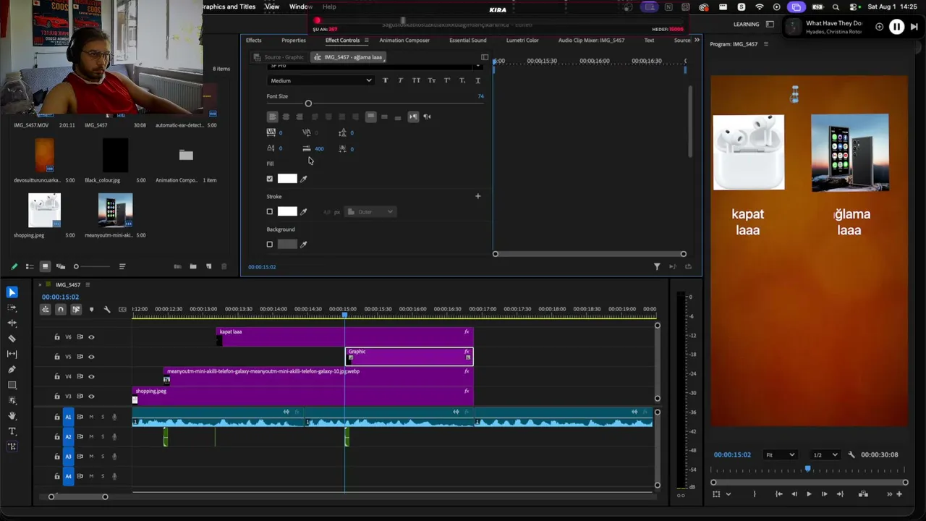The width and height of the screenshot is (926, 521).
Task: Lock track V4
Action: [x=57, y=377]
